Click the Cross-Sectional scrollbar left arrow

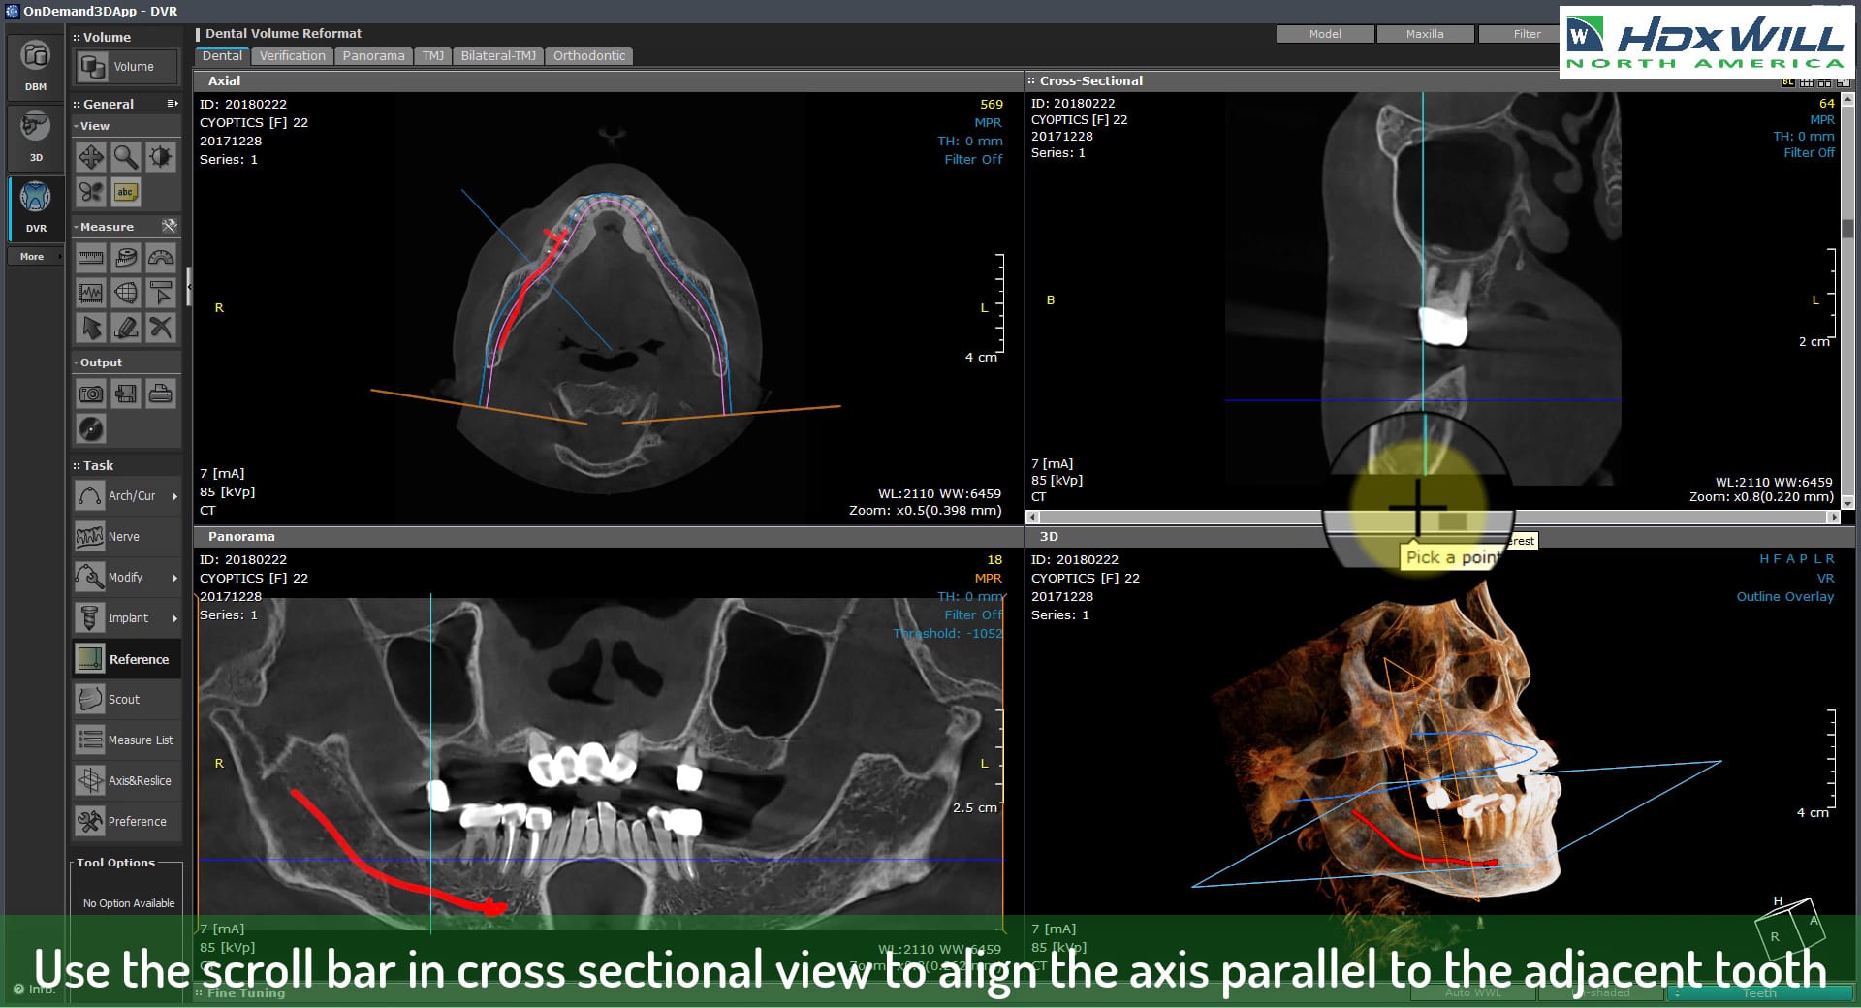[x=1032, y=518]
